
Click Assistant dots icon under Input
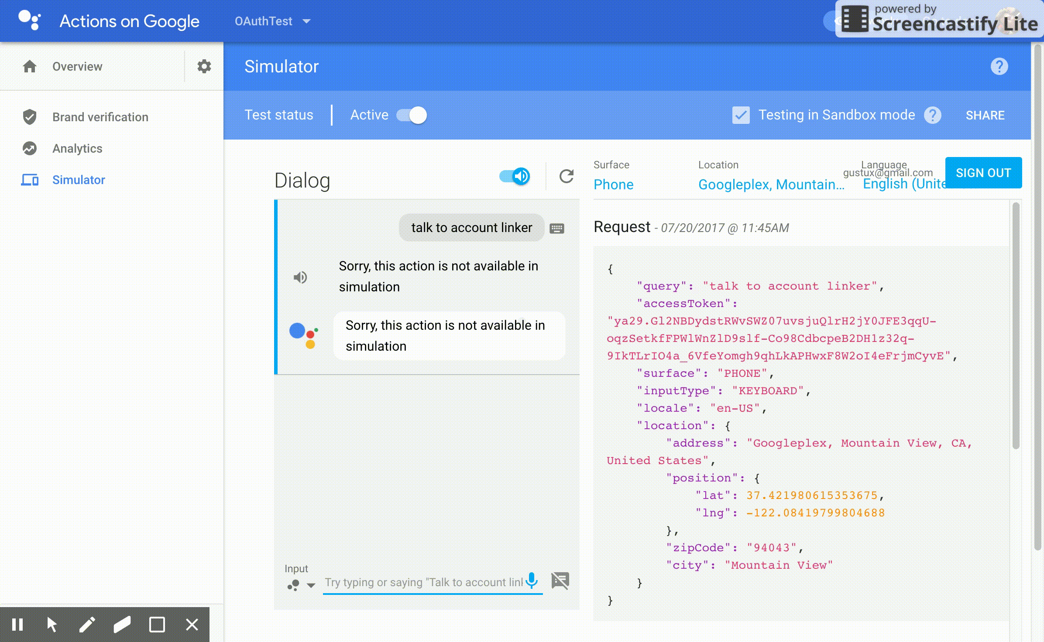(293, 585)
